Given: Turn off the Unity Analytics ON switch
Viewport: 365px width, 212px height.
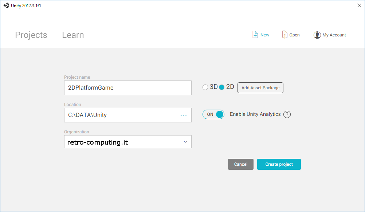Looking at the screenshot, I should tap(213, 114).
